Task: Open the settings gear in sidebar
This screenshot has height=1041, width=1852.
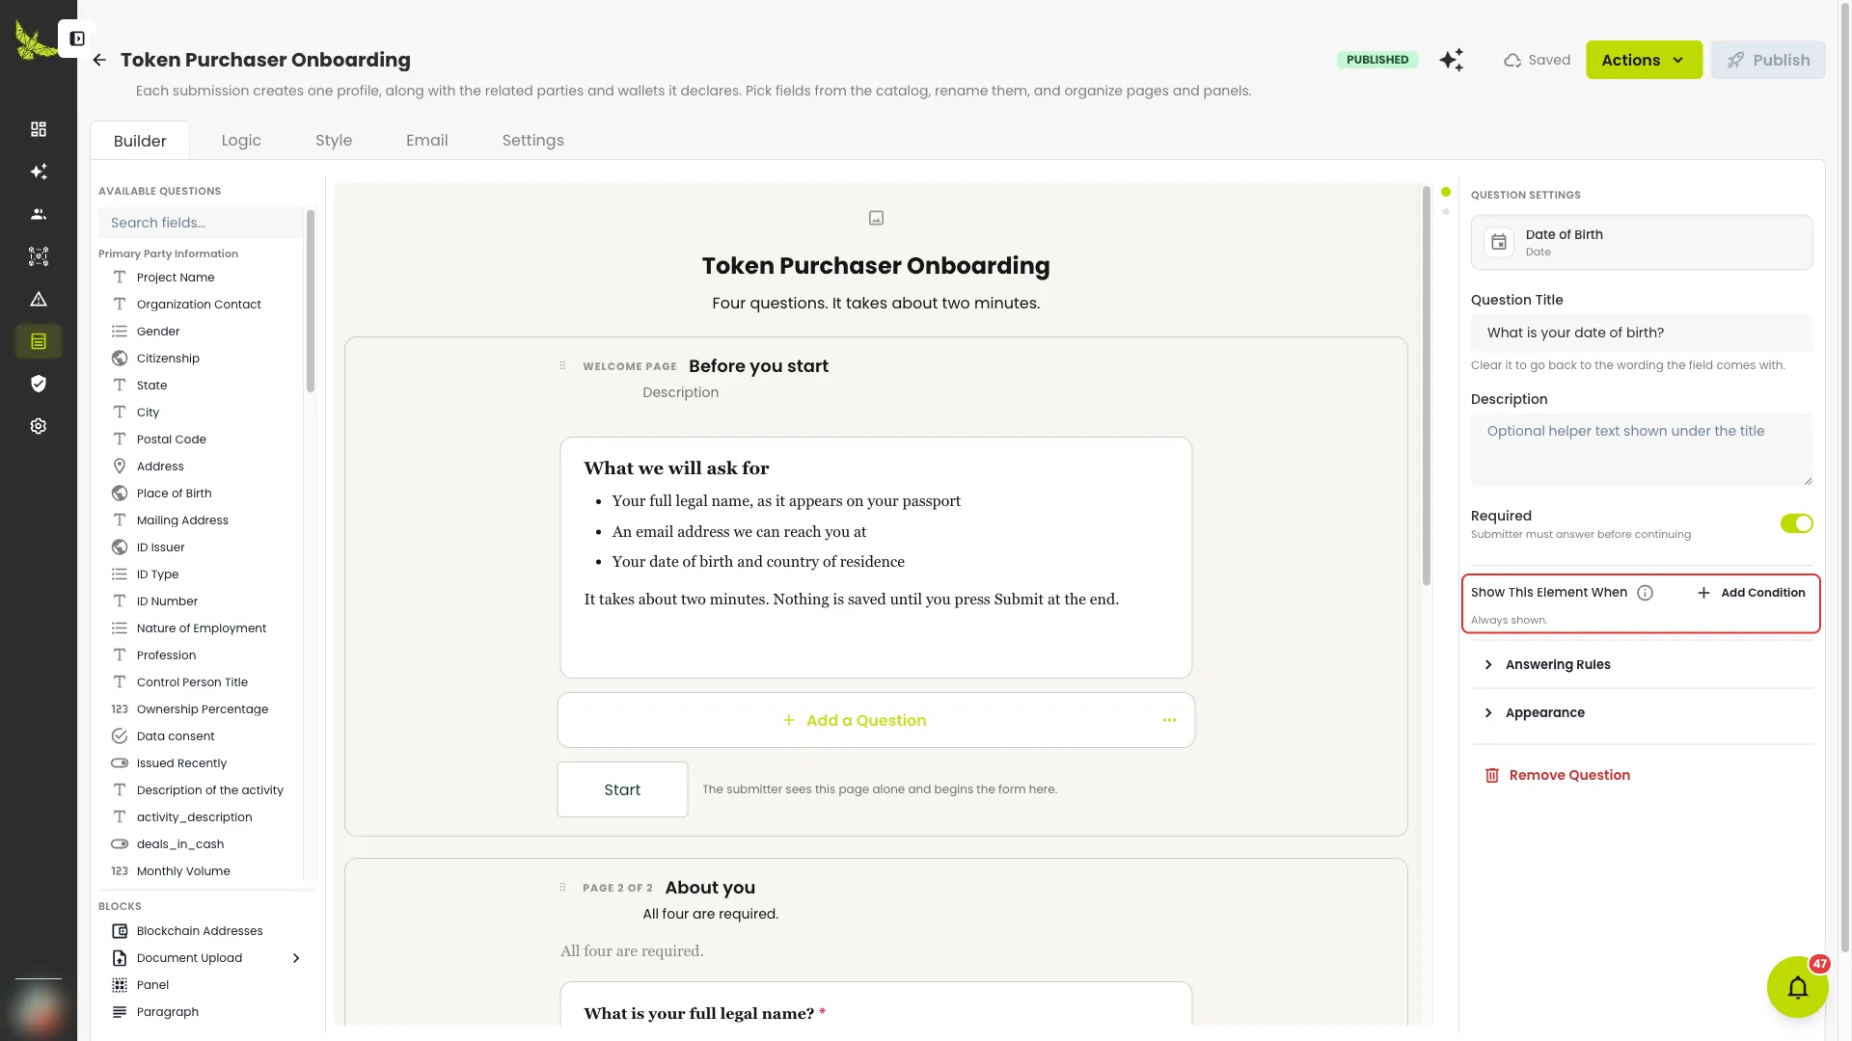Action: pos(39,426)
